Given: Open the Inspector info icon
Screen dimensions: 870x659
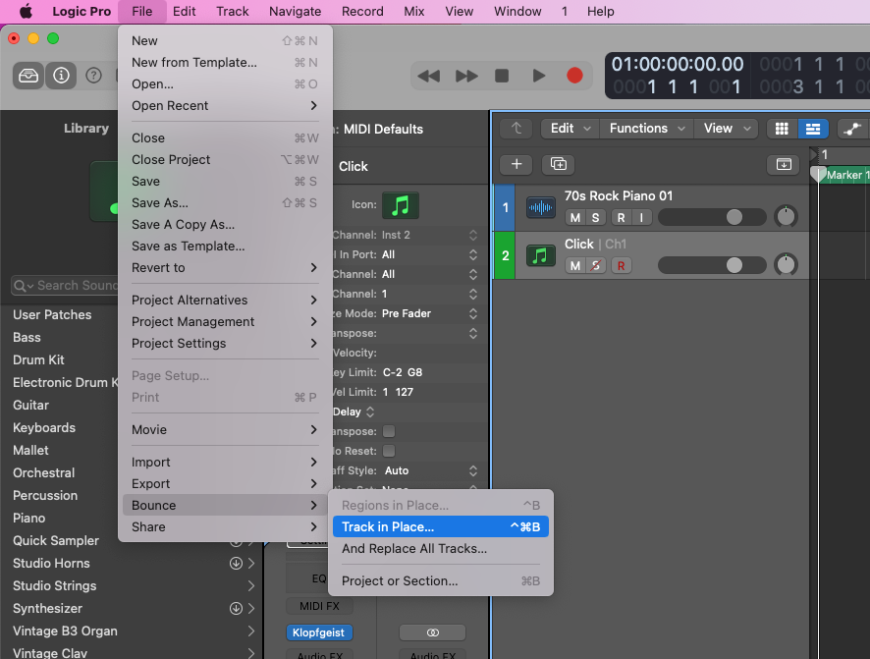Looking at the screenshot, I should [61, 75].
